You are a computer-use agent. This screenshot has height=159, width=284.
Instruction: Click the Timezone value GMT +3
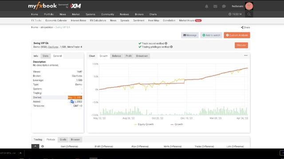(78, 106)
